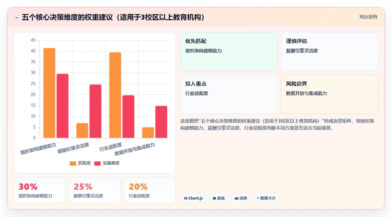This screenshot has height=217, width=392.
Task: Click the red 行业适配度 bar
Action: [128, 117]
